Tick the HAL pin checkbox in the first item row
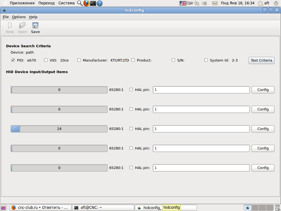The height and width of the screenshot is (211, 281). (131, 90)
